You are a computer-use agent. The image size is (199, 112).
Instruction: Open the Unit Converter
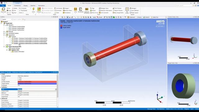click(x=104, y=12)
